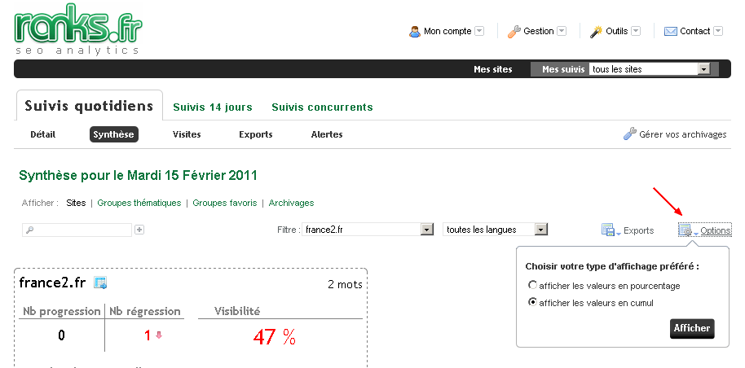Open Gérer vos archivages link
Viewport: 745px width, 368px height.
tap(683, 134)
